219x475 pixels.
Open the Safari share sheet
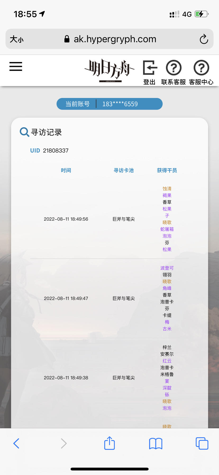point(109,443)
